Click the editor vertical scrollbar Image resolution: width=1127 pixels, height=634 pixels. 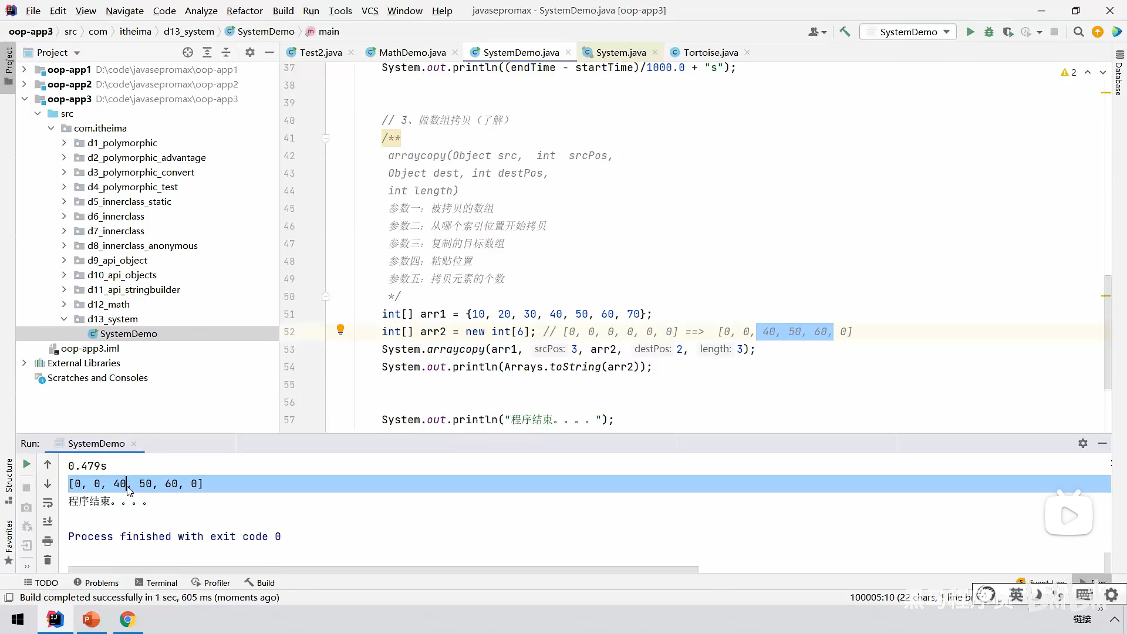[x=1107, y=332]
